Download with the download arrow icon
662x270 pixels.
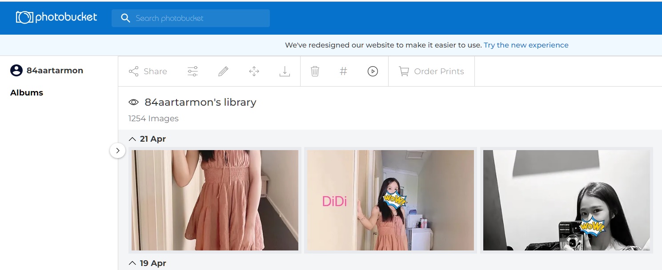coord(285,71)
